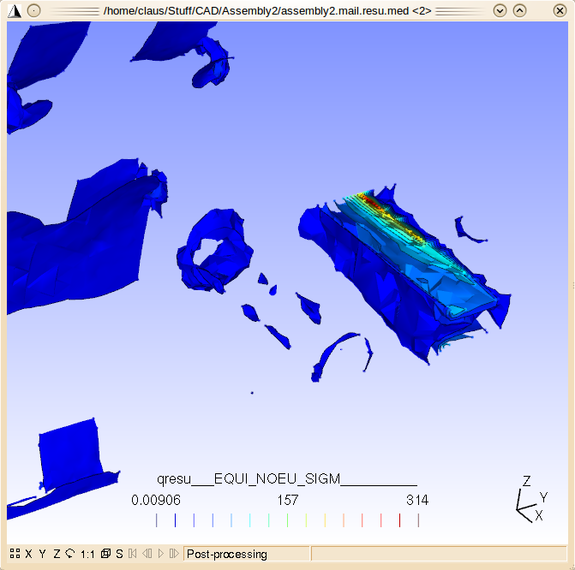Image resolution: width=575 pixels, height=570 pixels.
Task: Step forward one animation frame
Action: click(174, 554)
